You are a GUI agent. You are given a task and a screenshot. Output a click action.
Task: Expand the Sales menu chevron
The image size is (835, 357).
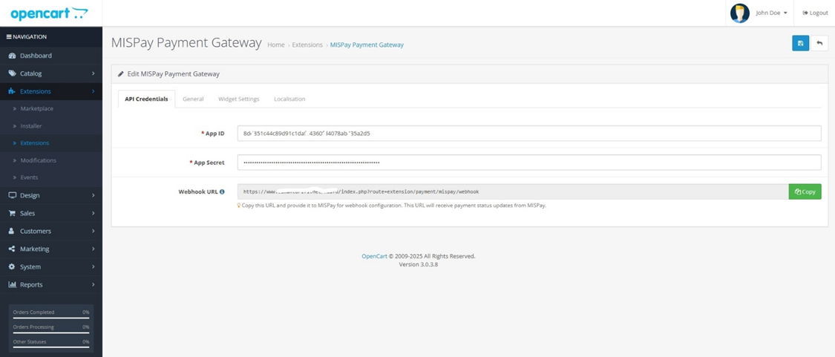click(x=94, y=213)
